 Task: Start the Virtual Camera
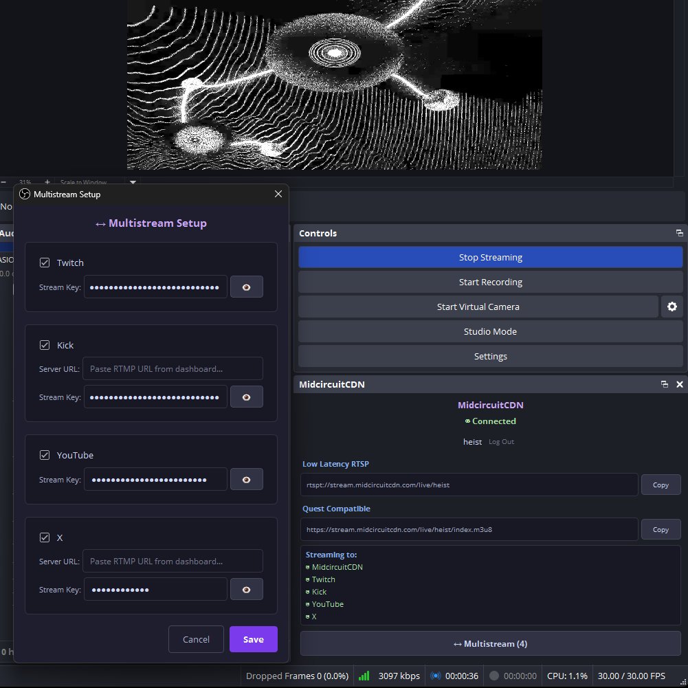(x=478, y=307)
